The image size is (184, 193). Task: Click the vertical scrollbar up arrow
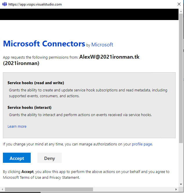coord(181,11)
